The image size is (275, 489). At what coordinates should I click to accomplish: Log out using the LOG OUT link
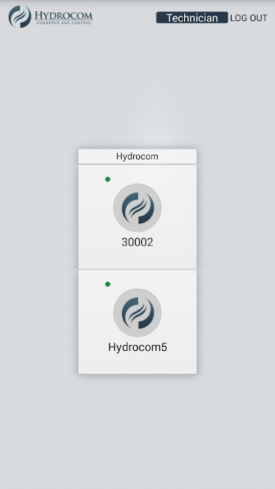[x=249, y=18]
